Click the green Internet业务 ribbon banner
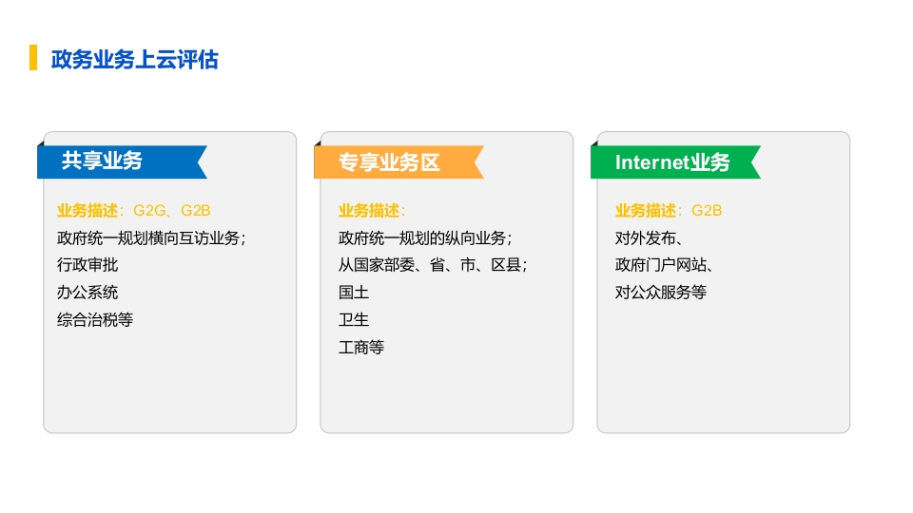This screenshot has width=913, height=513. pyautogui.click(x=675, y=161)
